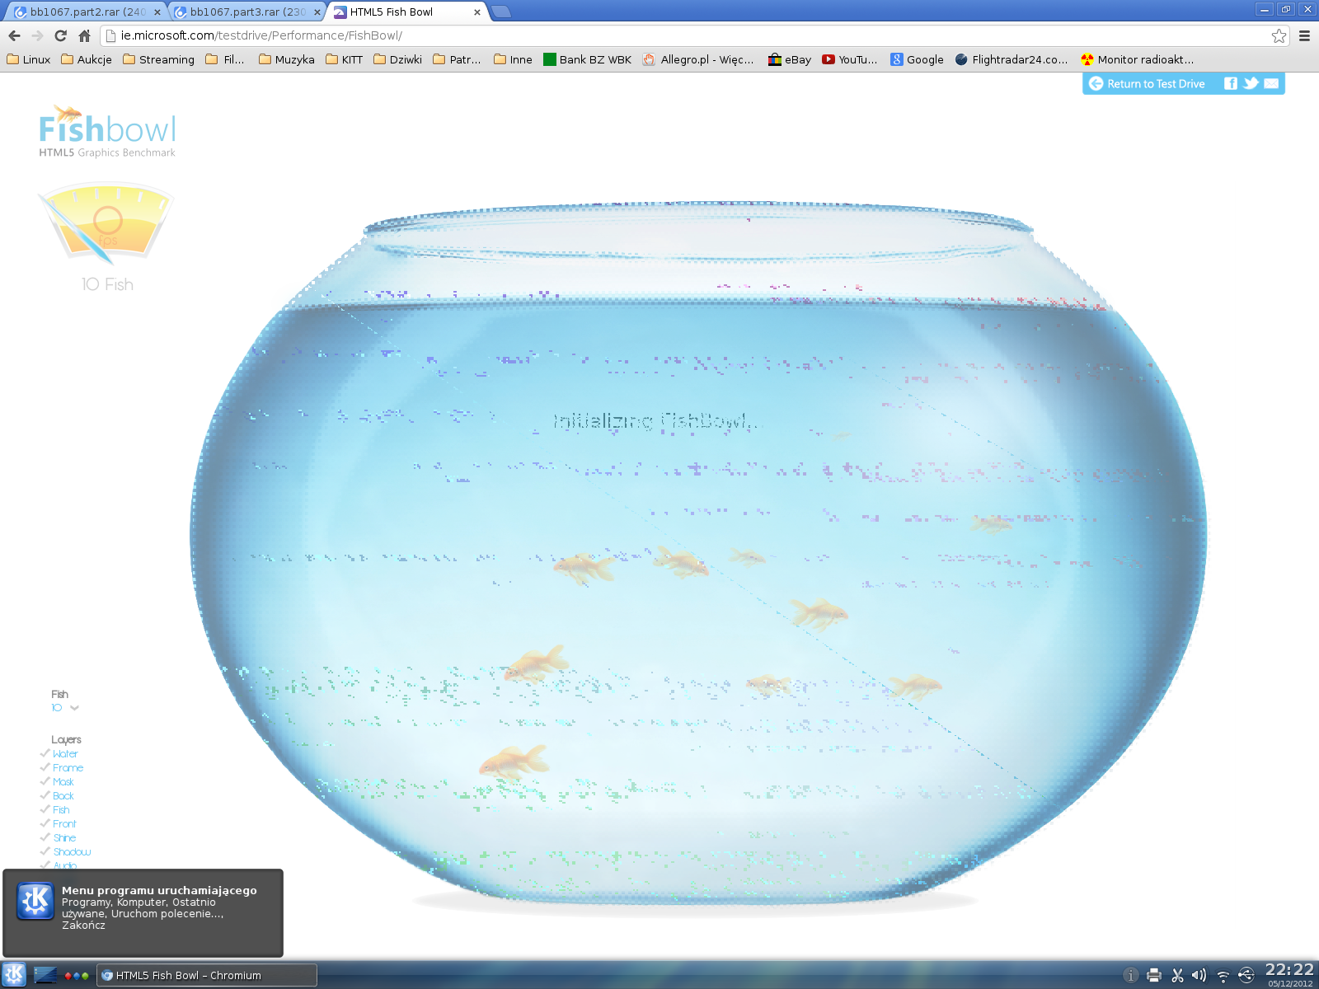Disable the Mask layer
The image size is (1319, 989).
pos(45,781)
